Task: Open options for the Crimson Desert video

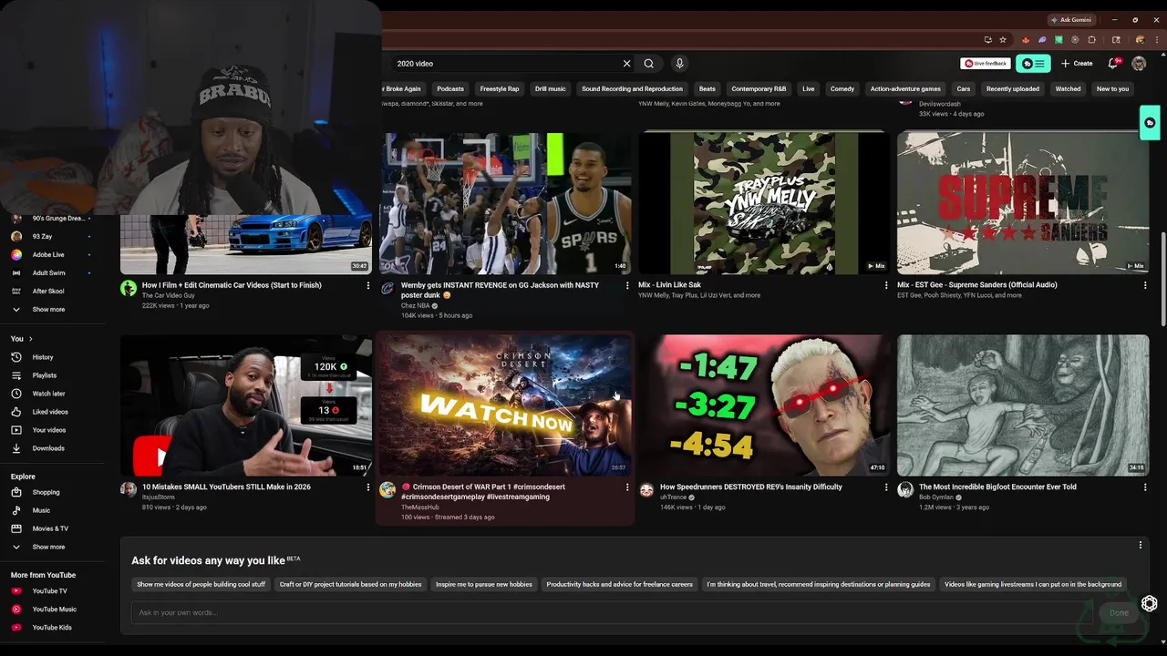Action: pyautogui.click(x=627, y=487)
